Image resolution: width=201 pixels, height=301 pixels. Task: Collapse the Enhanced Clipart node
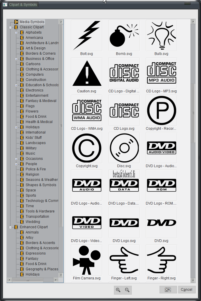pos(10,227)
